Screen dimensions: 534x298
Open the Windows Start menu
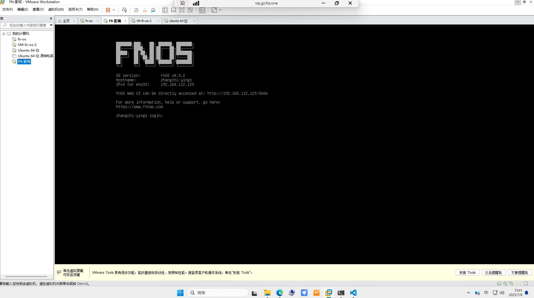pos(180,293)
